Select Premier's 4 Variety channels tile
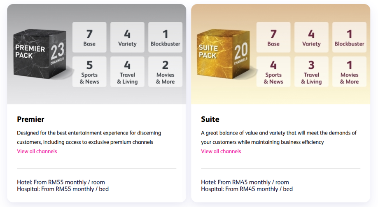 pyautogui.click(x=127, y=37)
